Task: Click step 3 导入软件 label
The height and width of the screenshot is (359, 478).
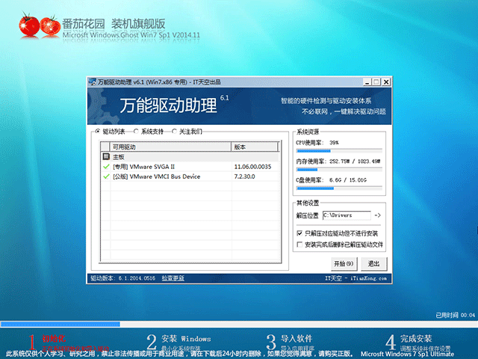Action: [297, 338]
